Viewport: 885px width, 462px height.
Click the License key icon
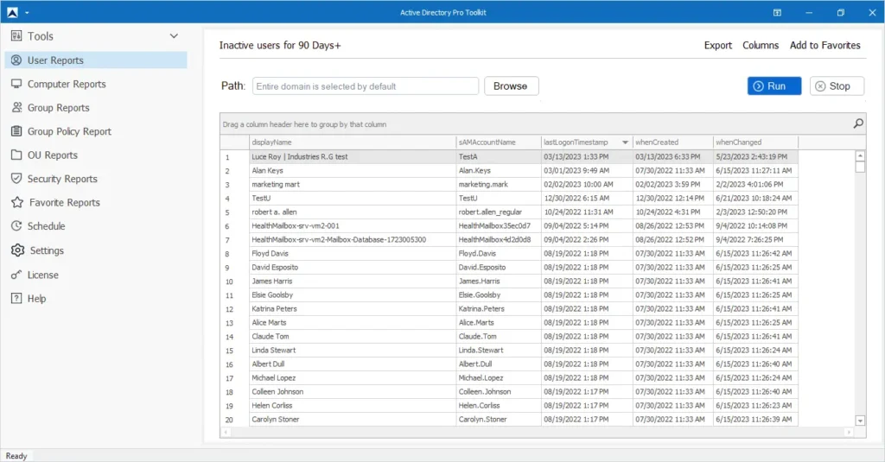click(x=16, y=275)
